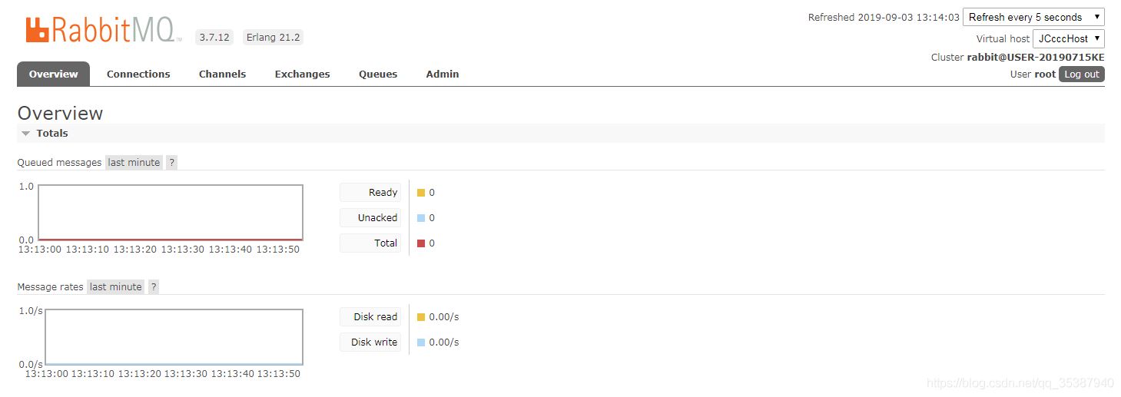
Task: Click the light blue Unacked swatch
Action: point(421,218)
